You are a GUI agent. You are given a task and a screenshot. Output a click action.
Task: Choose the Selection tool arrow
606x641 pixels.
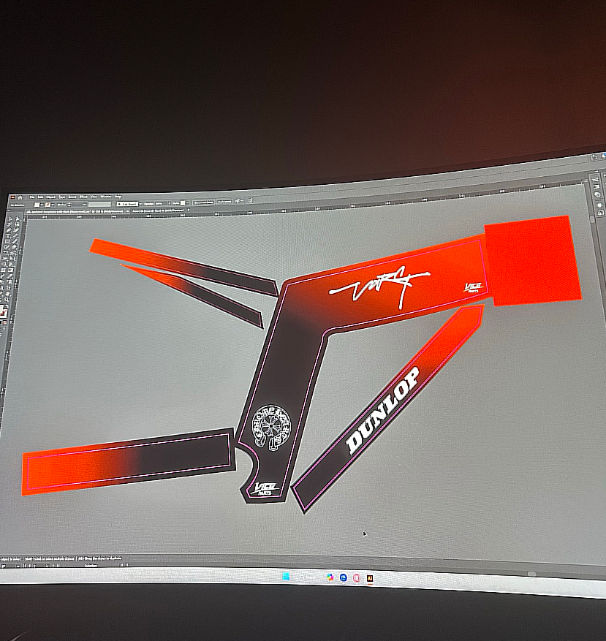tap(10, 219)
